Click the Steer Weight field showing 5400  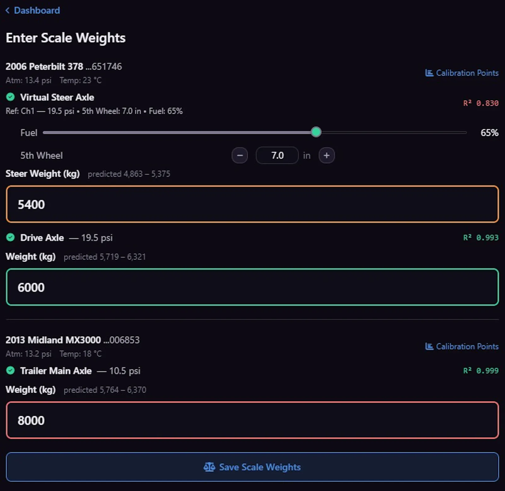(252, 204)
